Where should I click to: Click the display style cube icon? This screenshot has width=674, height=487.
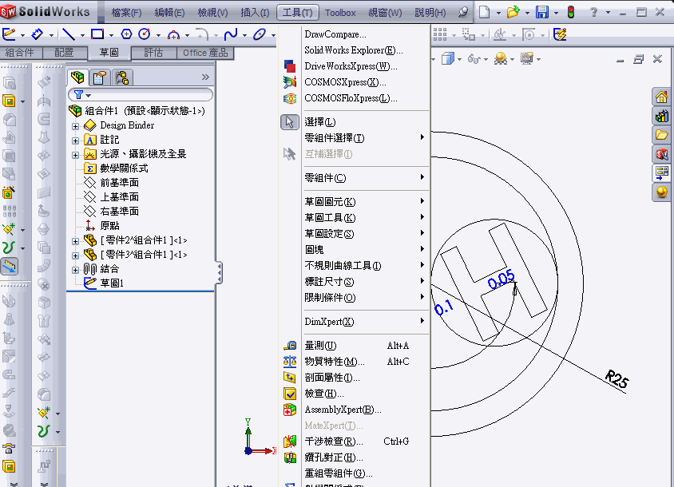coord(447,58)
